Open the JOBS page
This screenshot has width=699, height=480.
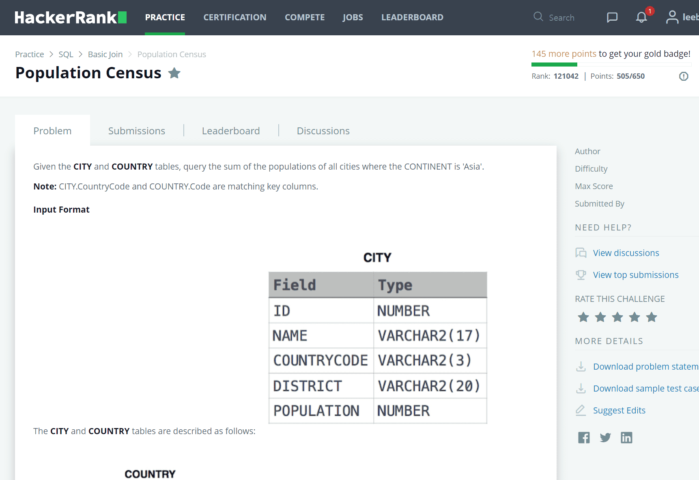click(x=353, y=17)
